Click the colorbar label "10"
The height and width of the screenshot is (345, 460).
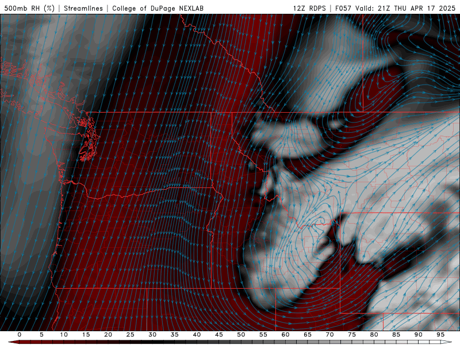(64, 335)
